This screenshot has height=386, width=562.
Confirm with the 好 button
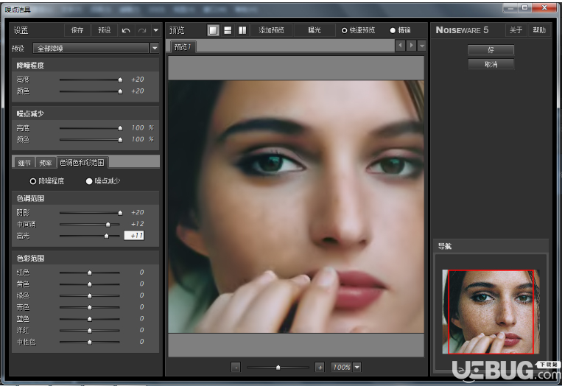click(491, 50)
